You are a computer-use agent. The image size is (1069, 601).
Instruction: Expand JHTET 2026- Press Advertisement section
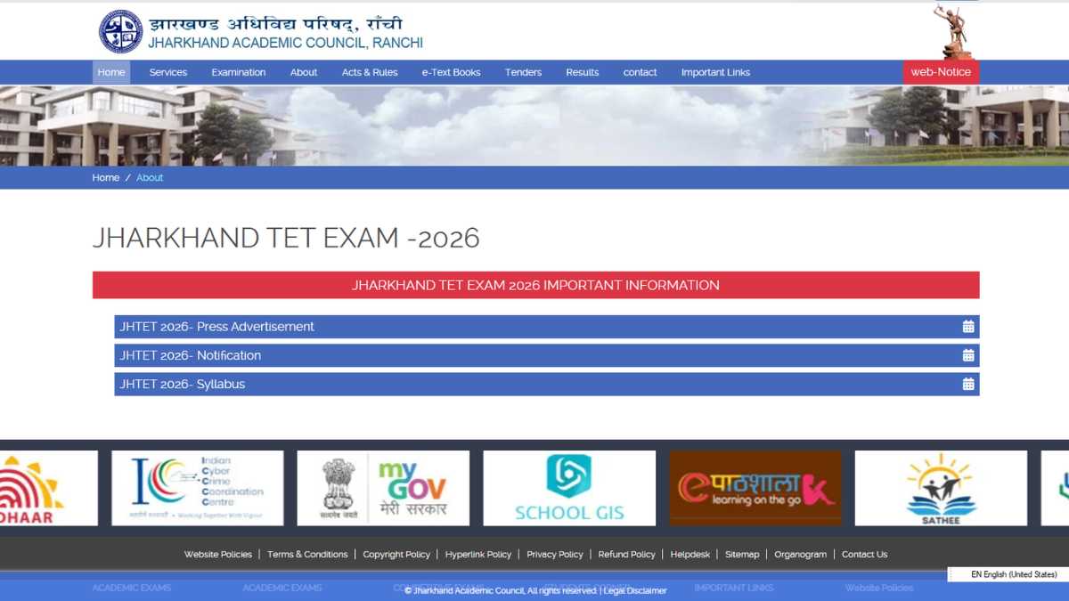217,327
